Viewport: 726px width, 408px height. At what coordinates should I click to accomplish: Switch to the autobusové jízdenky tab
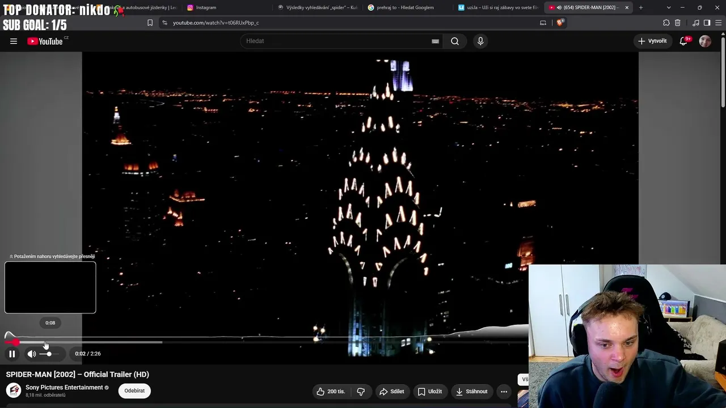coord(136,7)
